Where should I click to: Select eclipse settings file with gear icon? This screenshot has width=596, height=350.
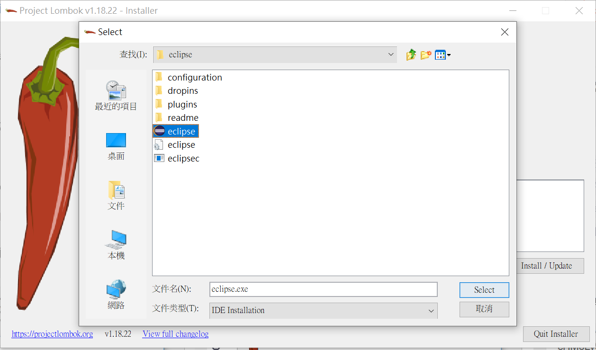tap(175, 144)
